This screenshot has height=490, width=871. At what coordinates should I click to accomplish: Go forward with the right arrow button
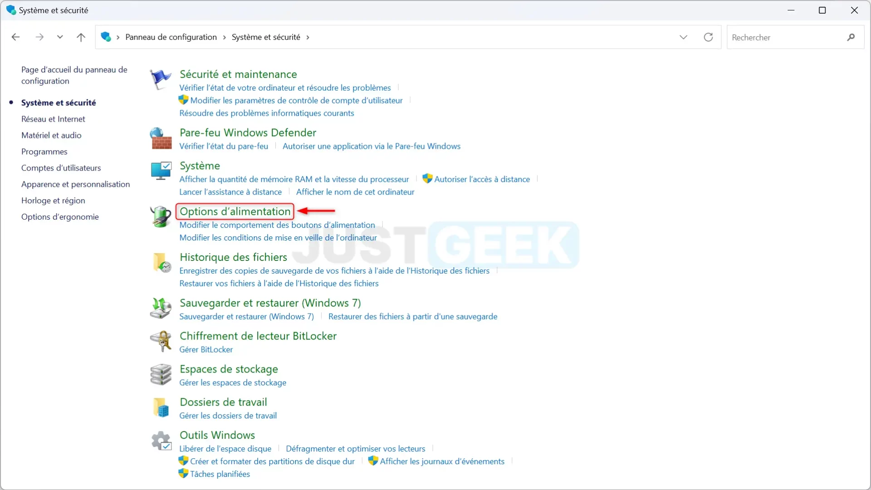click(x=39, y=37)
